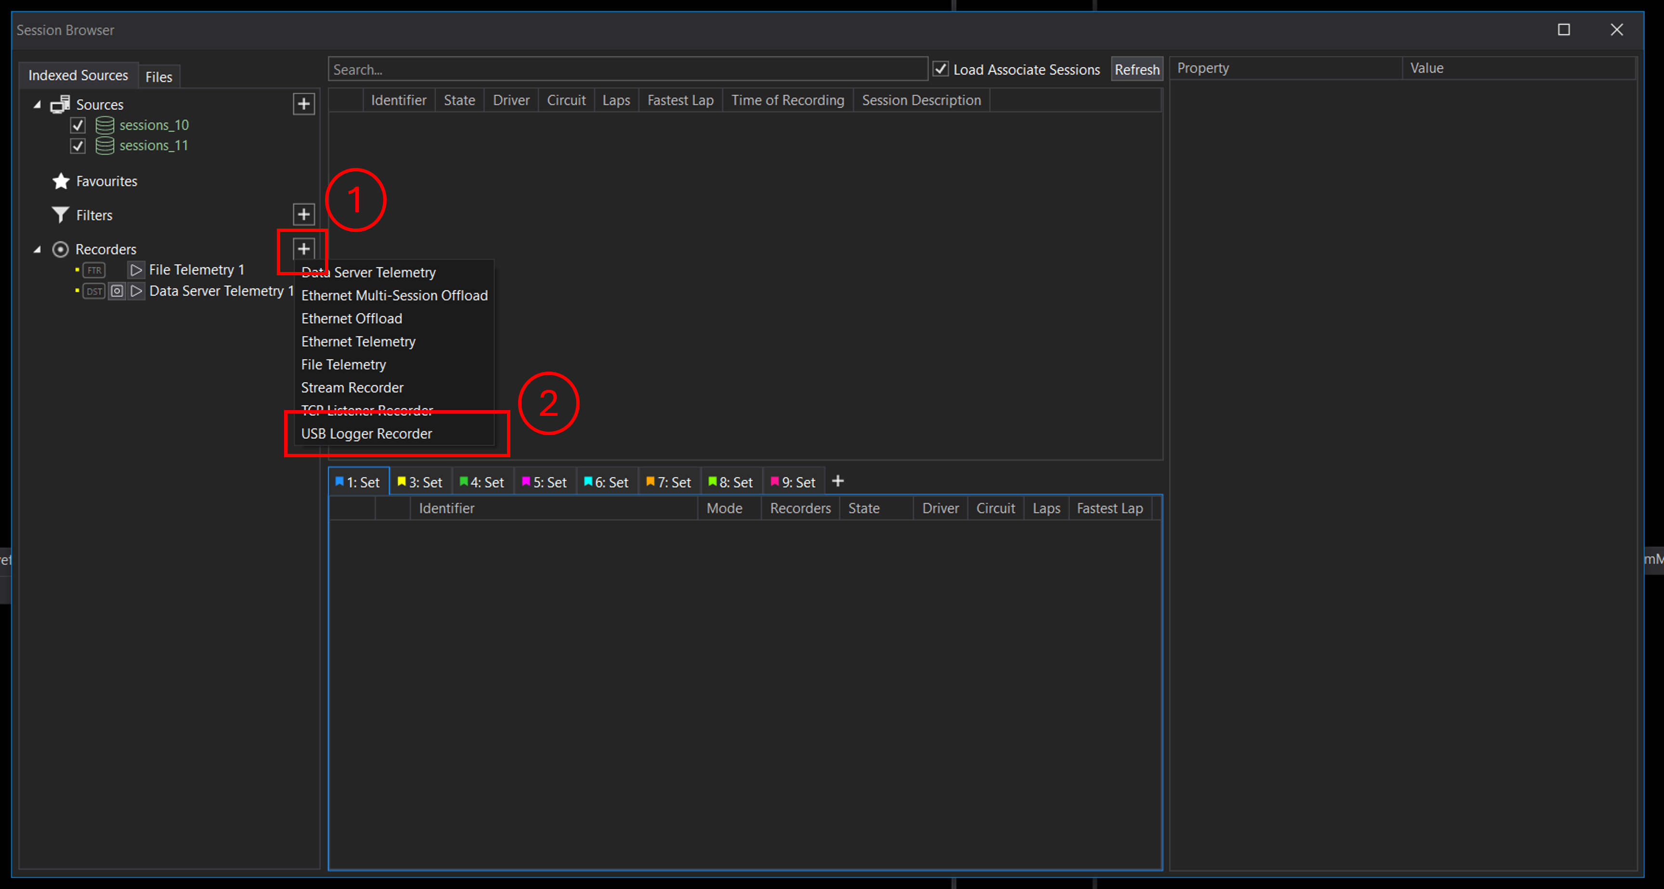This screenshot has width=1664, height=889.
Task: Collapse the Recorders tree node
Action: [38, 249]
